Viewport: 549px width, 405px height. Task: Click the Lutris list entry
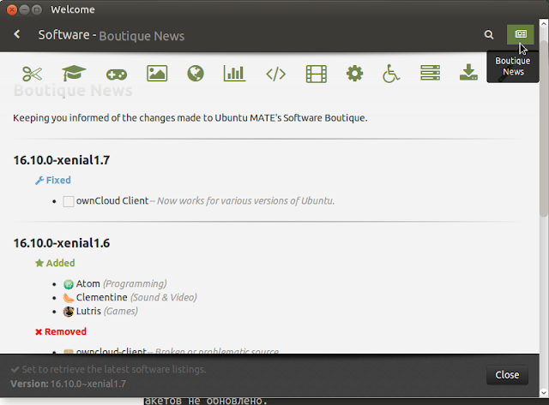tap(107, 311)
